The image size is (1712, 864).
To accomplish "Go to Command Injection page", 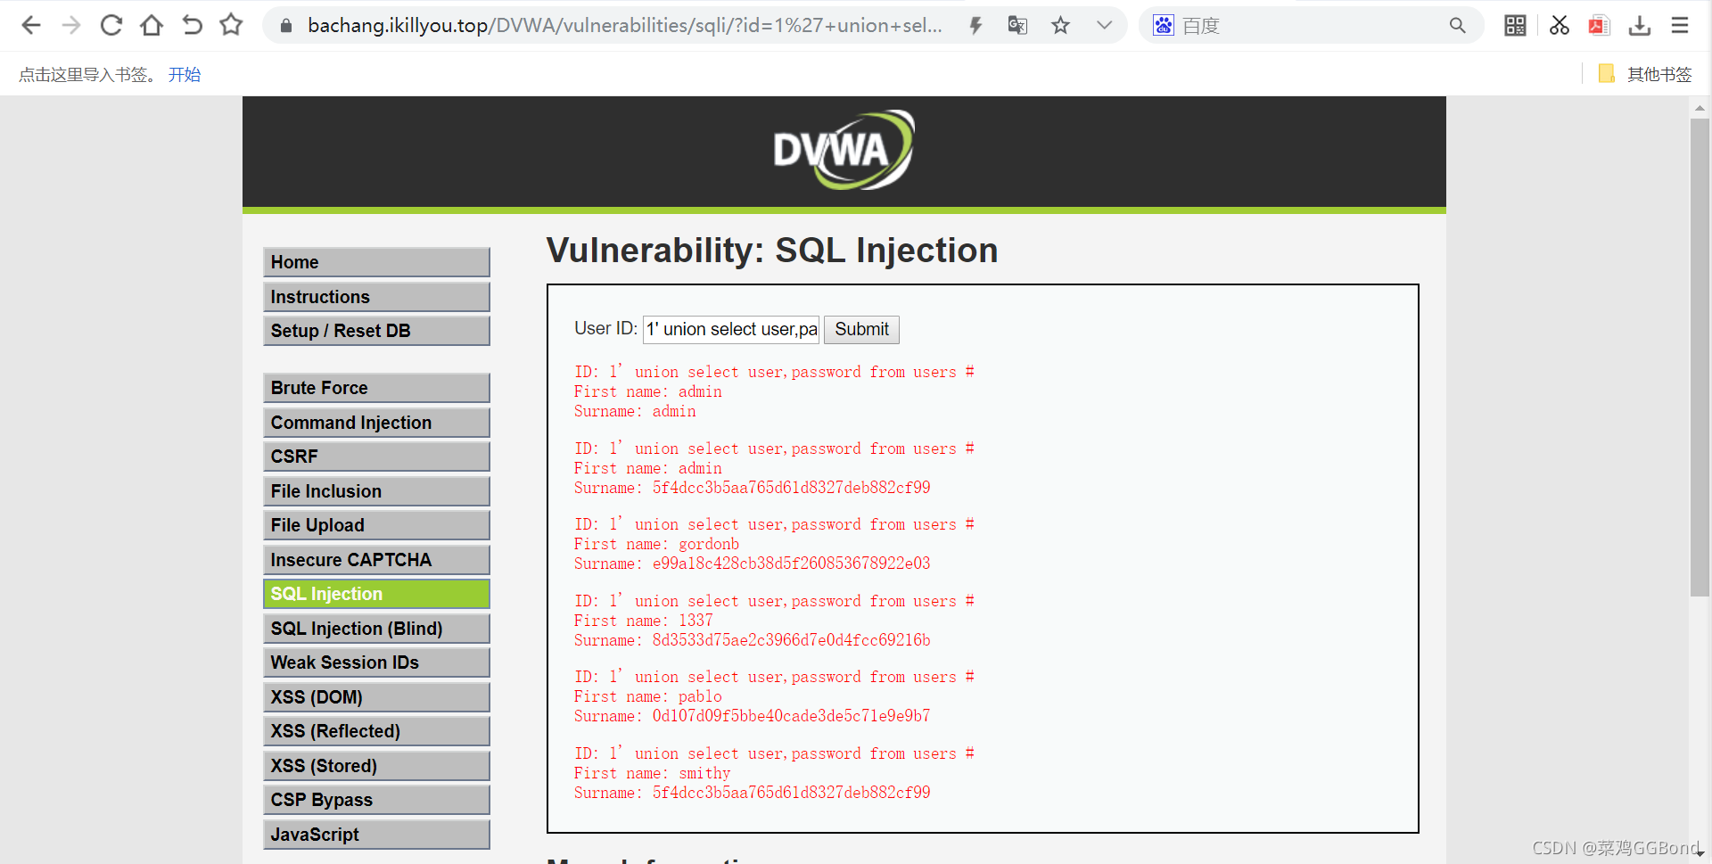I will (376, 423).
